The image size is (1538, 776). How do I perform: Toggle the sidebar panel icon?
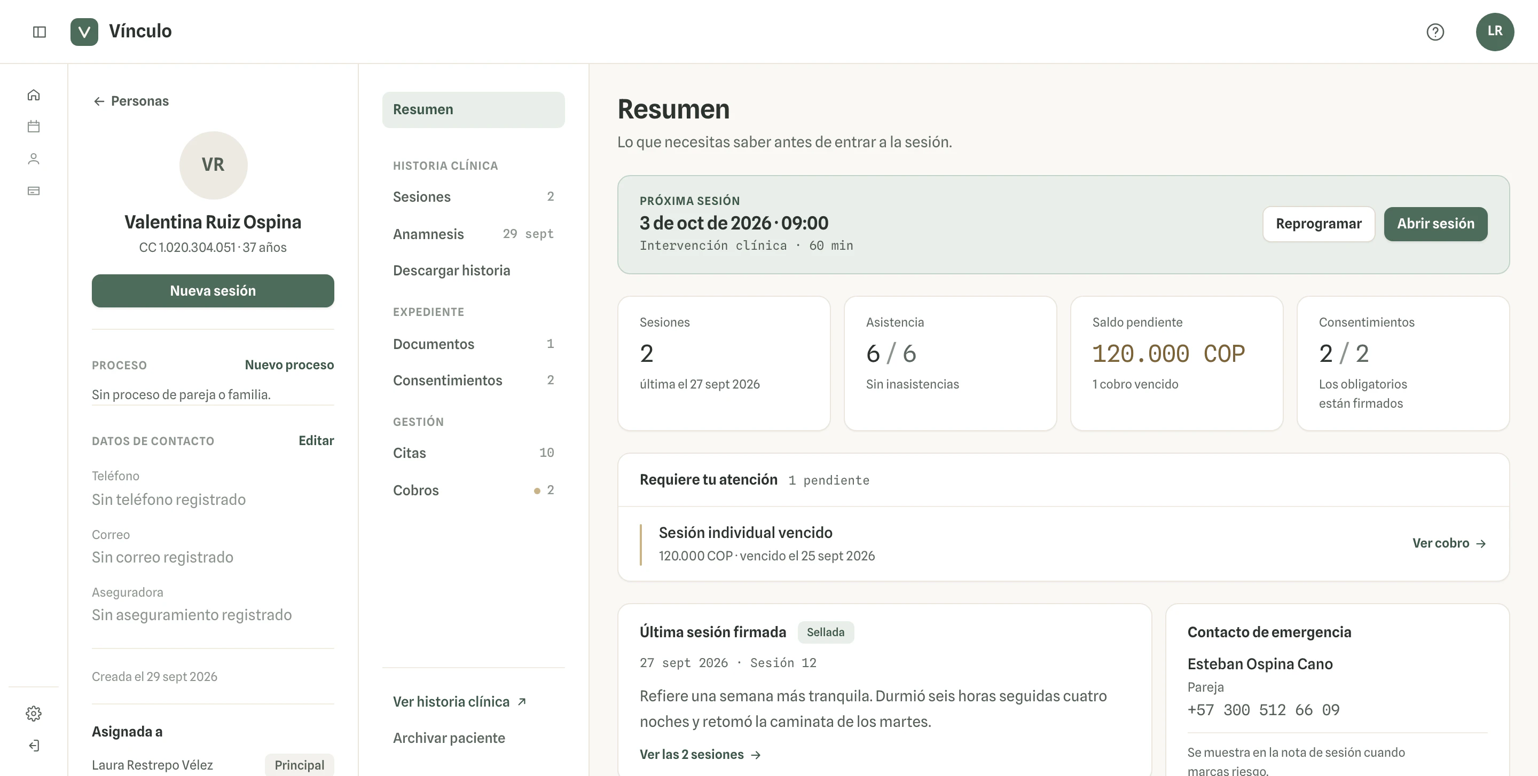pos(40,31)
